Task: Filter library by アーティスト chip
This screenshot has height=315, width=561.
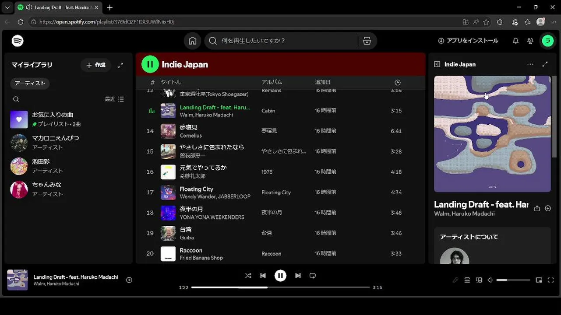Action: (30, 84)
